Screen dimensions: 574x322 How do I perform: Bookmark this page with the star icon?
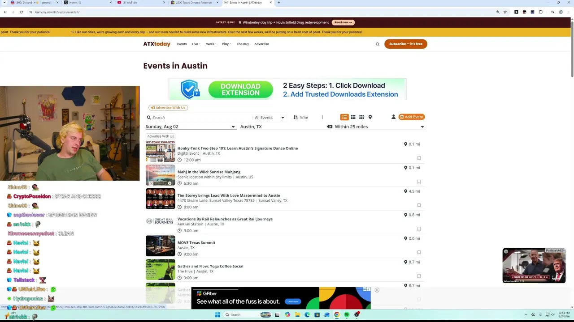click(x=505, y=12)
